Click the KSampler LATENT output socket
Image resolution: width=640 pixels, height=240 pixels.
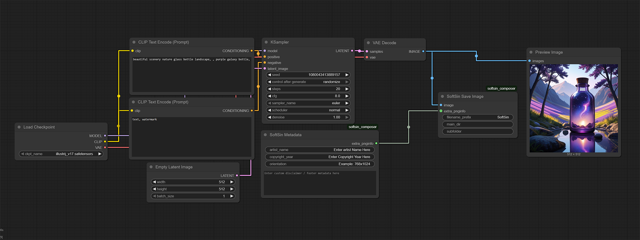[x=352, y=51]
